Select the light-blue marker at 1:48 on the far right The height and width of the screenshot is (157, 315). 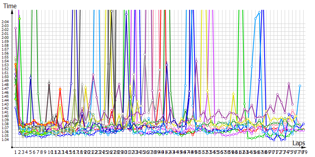(x=300, y=86)
